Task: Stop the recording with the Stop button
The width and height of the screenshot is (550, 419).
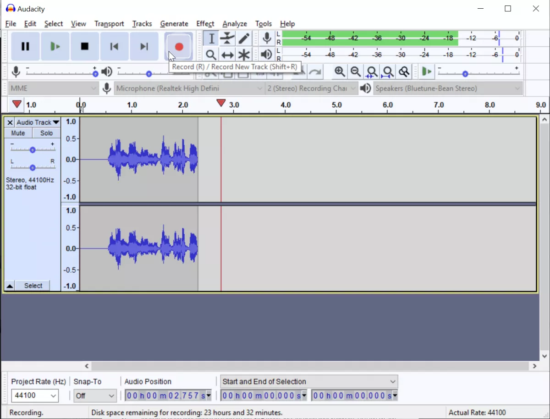Action: 85,46
